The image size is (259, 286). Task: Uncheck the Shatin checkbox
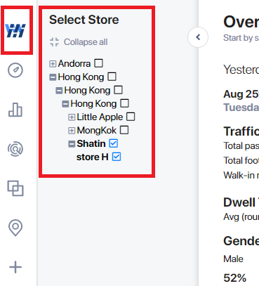[x=114, y=143]
